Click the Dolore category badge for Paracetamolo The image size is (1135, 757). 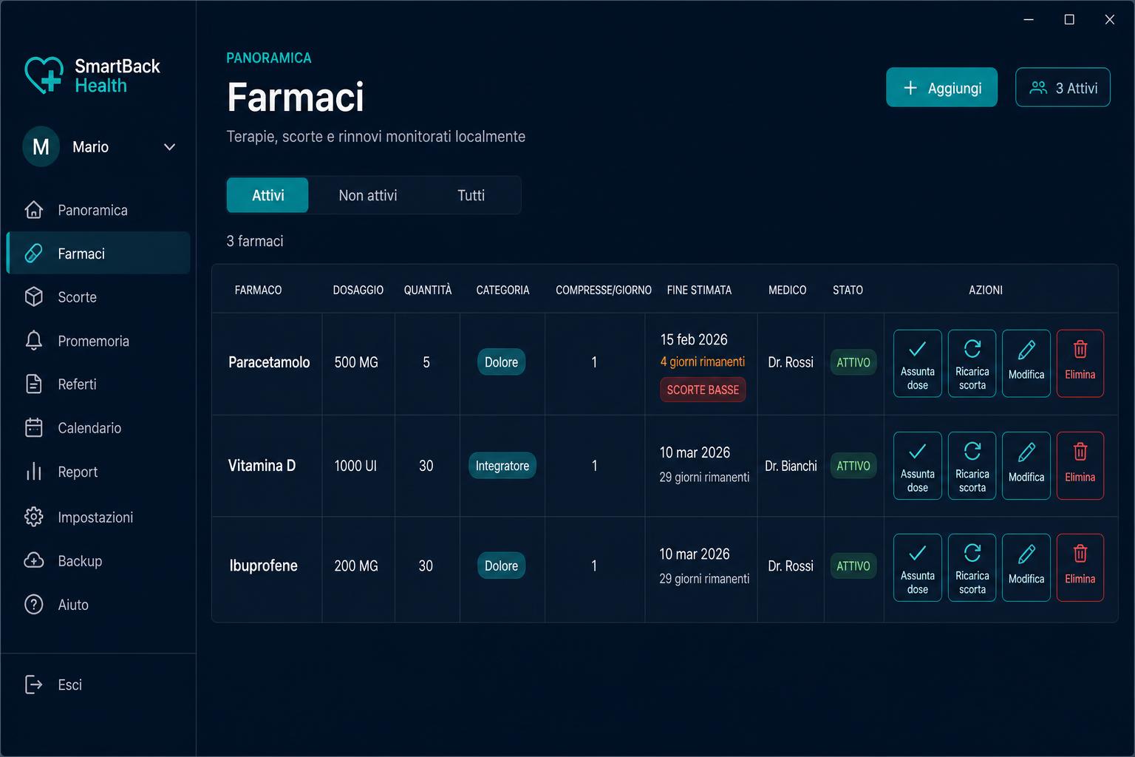501,362
